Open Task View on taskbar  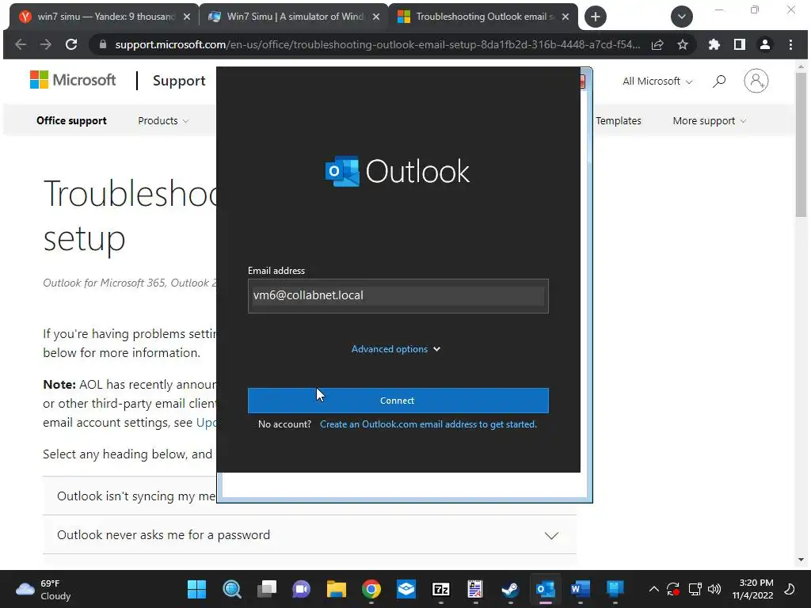tap(267, 589)
